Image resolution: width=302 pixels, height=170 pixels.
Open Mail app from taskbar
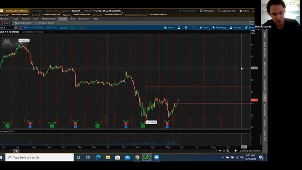[x=127, y=157]
